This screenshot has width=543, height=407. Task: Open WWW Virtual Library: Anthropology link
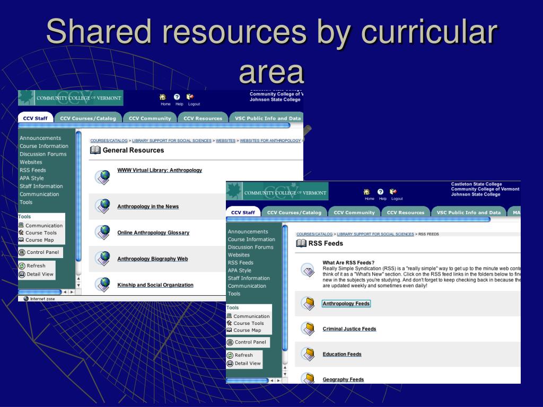160,170
